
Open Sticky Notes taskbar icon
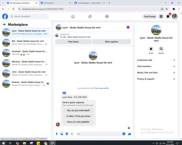pos(38,143)
